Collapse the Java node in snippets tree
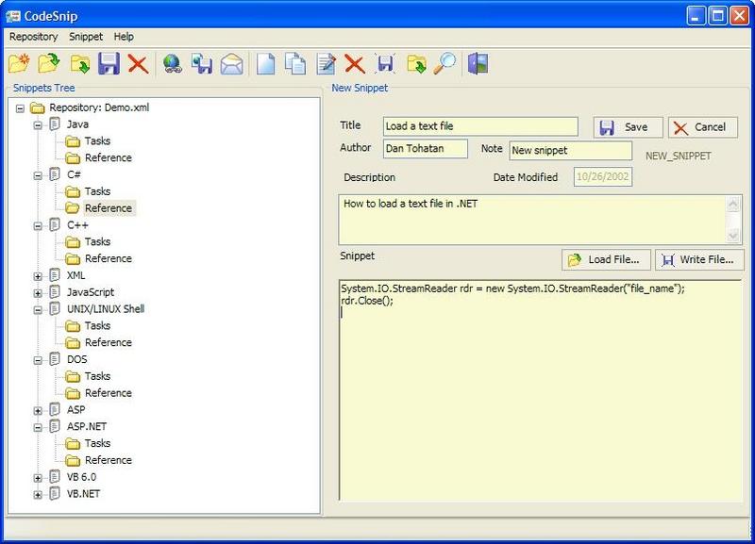This screenshot has width=755, height=544. (38, 124)
